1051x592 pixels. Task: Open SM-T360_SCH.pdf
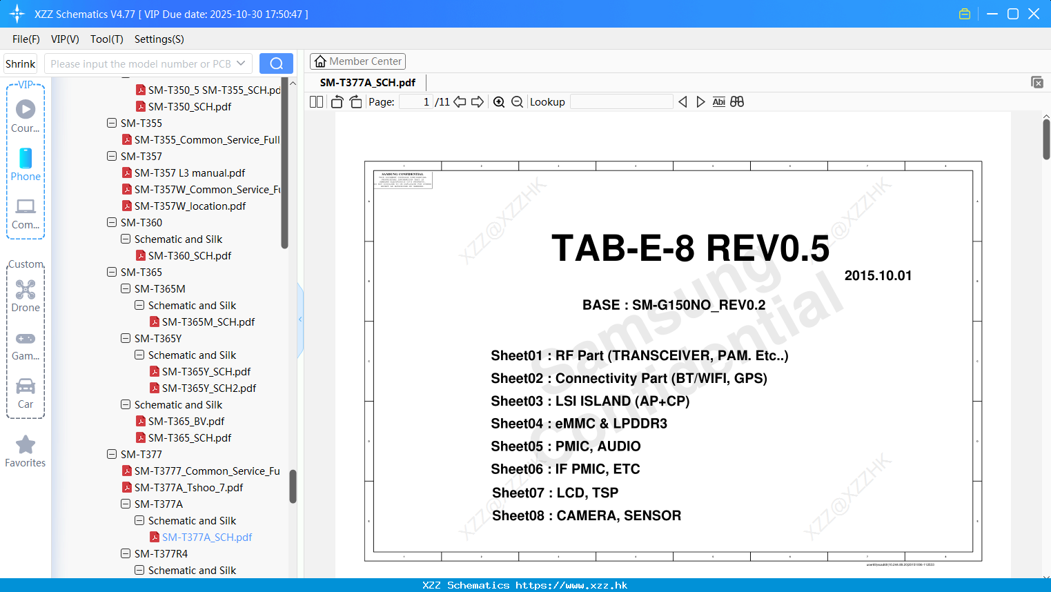[190, 255]
